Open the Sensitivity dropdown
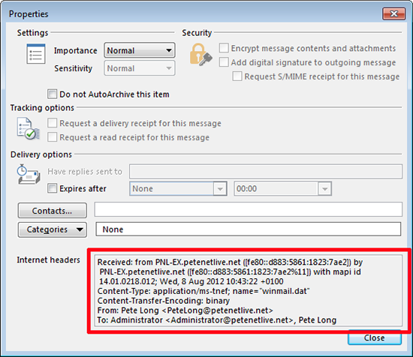 coord(140,68)
